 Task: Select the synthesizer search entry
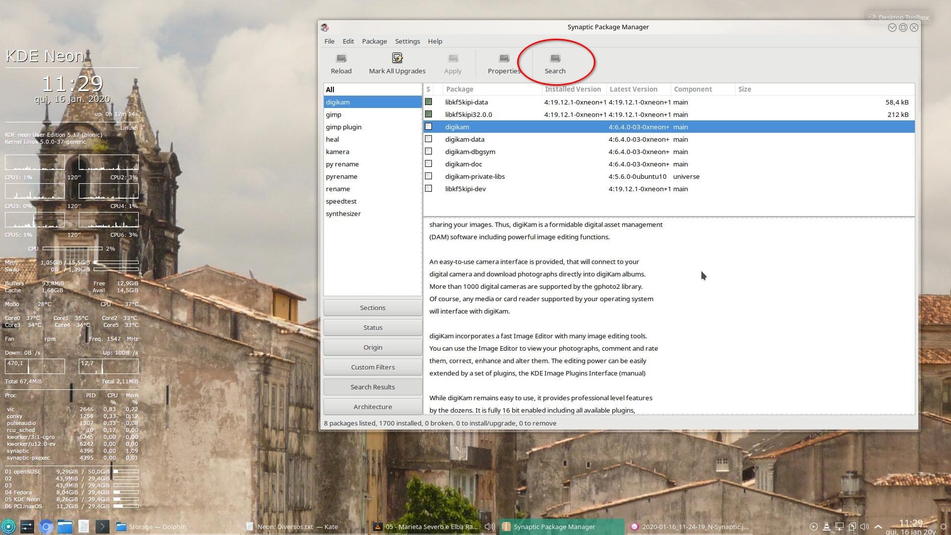372,214
